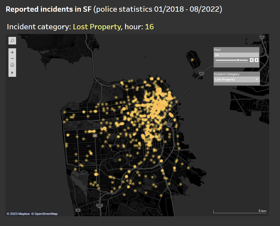Reset map view with the home icon
This screenshot has height=226, width=280.
coord(12,65)
